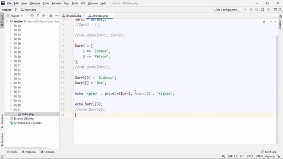
Task: Expand folder 15
Action: 11,83
